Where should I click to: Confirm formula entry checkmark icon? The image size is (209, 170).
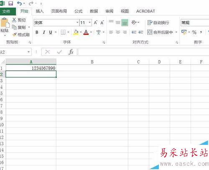pos(59,52)
